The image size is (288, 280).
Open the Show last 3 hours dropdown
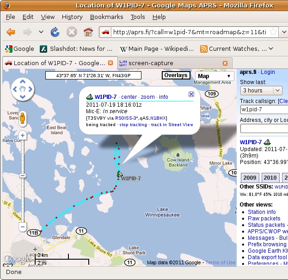pos(261,91)
